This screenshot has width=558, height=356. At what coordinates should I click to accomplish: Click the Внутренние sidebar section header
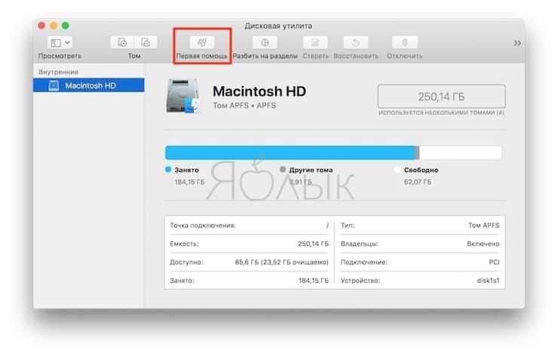tap(58, 72)
